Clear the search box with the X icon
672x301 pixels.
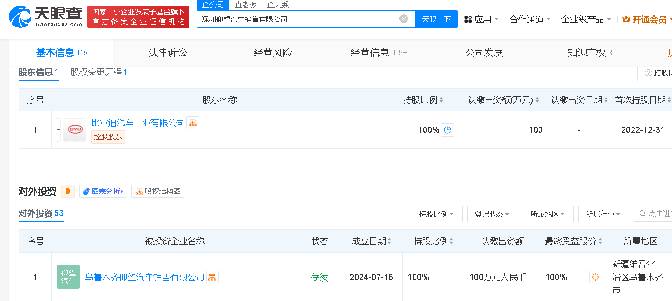click(x=404, y=19)
